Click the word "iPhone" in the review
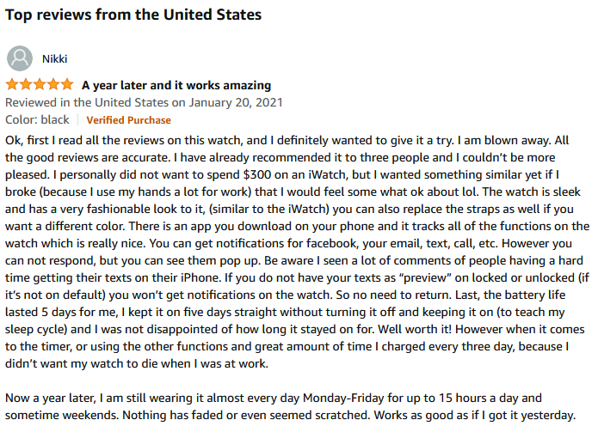Screen dimensions: 598x426 pos(200,277)
